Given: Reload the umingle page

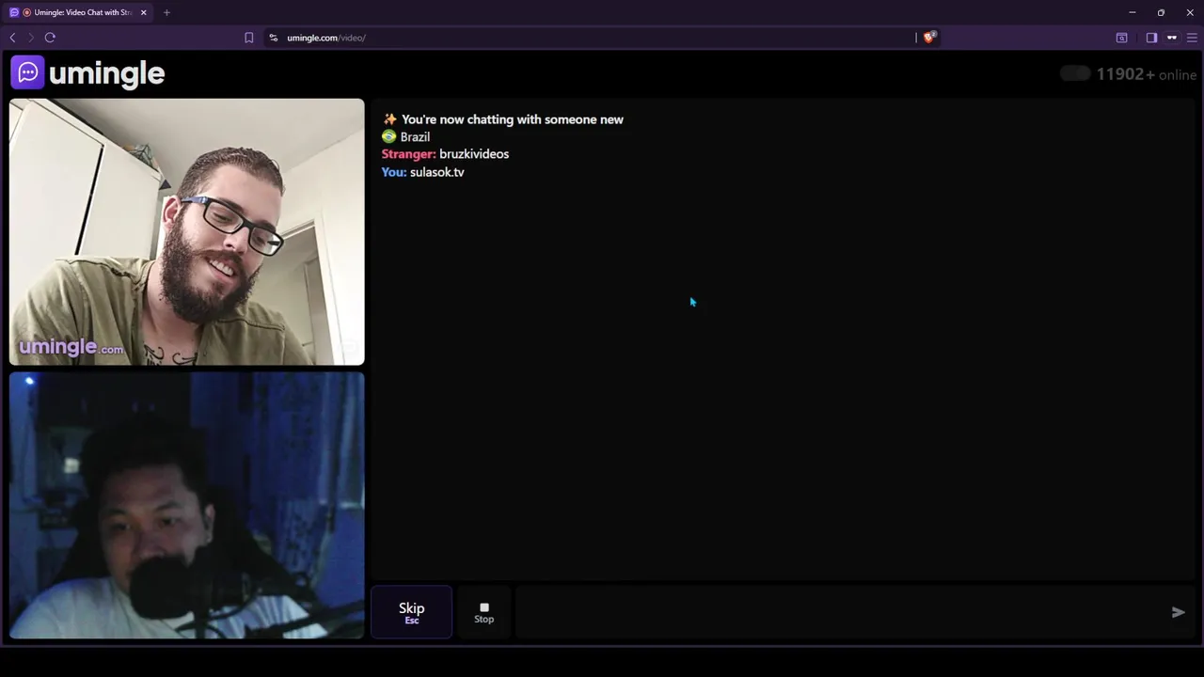Looking at the screenshot, I should (x=50, y=38).
